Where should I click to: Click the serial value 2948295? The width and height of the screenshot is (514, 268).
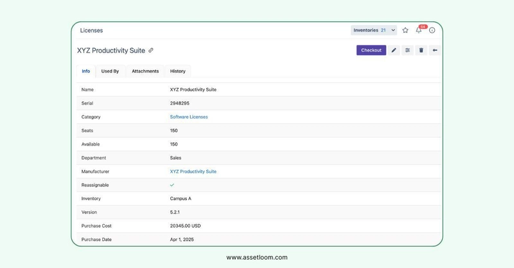point(180,103)
